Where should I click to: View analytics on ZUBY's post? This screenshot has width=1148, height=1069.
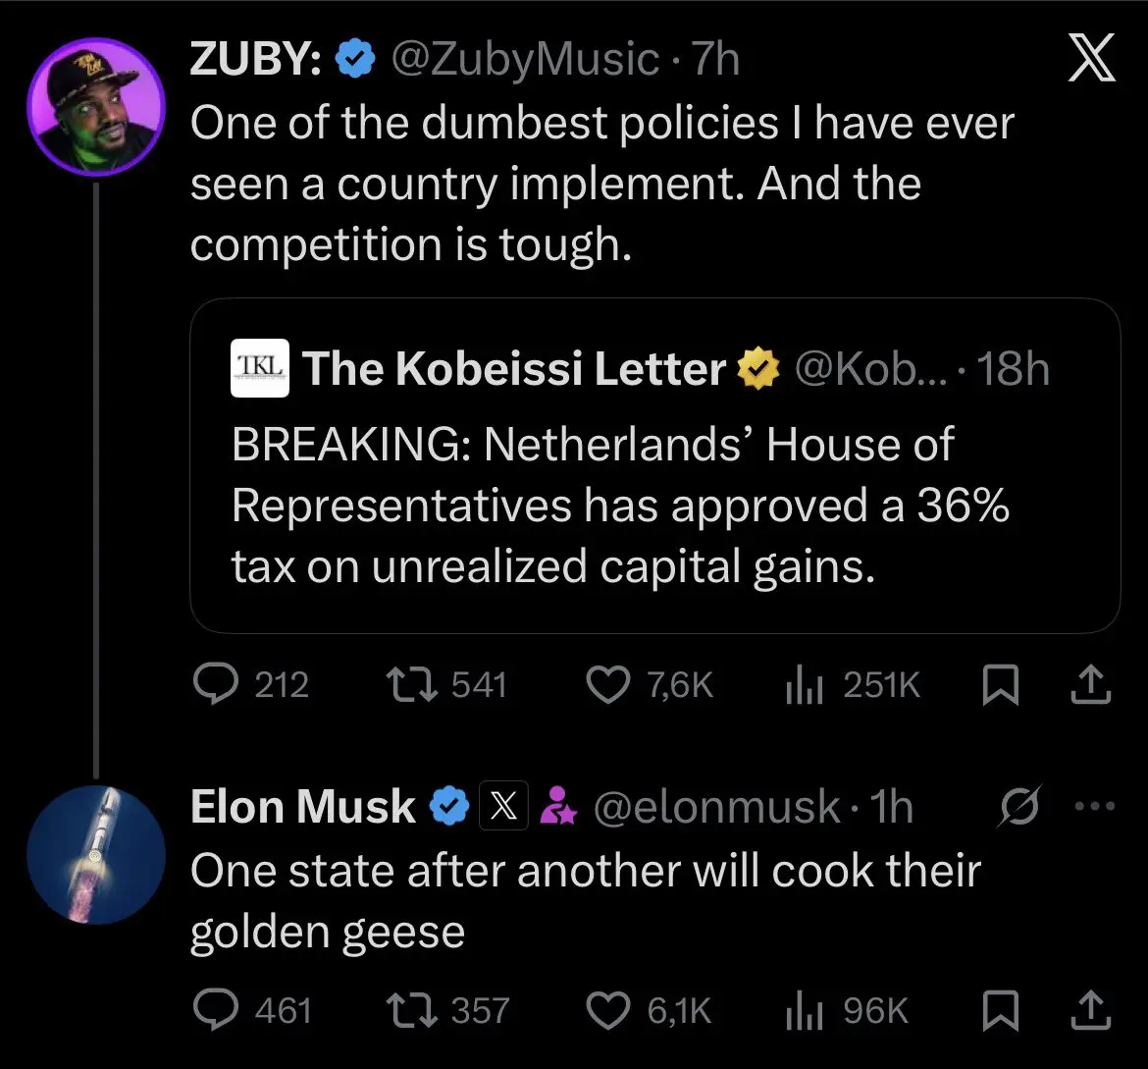pyautogui.click(x=803, y=684)
